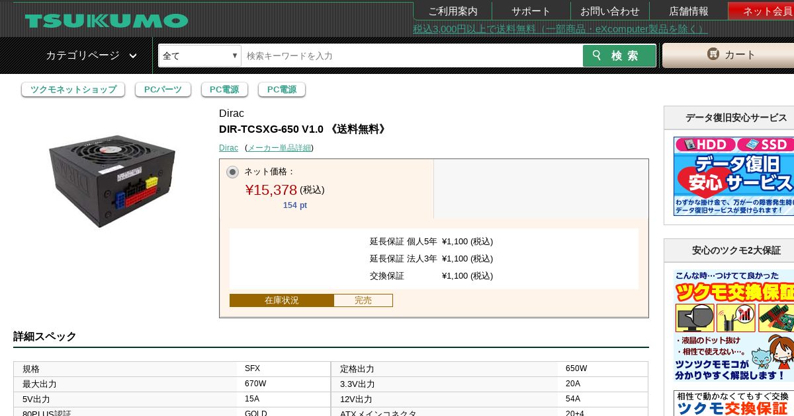Click the 完売 stock status
Screen dimensions: 794x416
click(x=363, y=300)
